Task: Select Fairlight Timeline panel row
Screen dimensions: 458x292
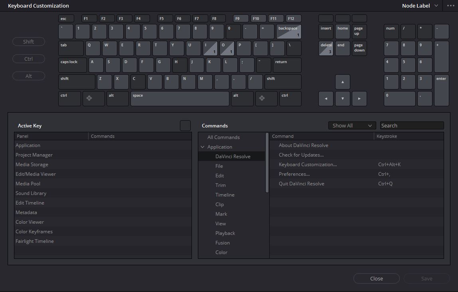Action: point(103,241)
